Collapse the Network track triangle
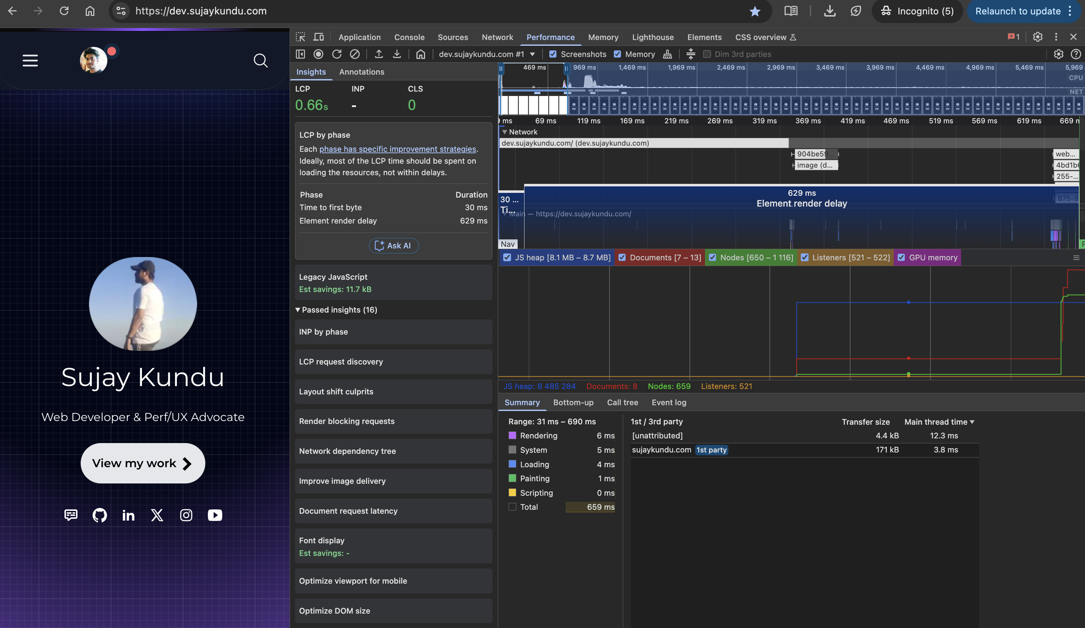Image resolution: width=1085 pixels, height=628 pixels. (x=504, y=132)
